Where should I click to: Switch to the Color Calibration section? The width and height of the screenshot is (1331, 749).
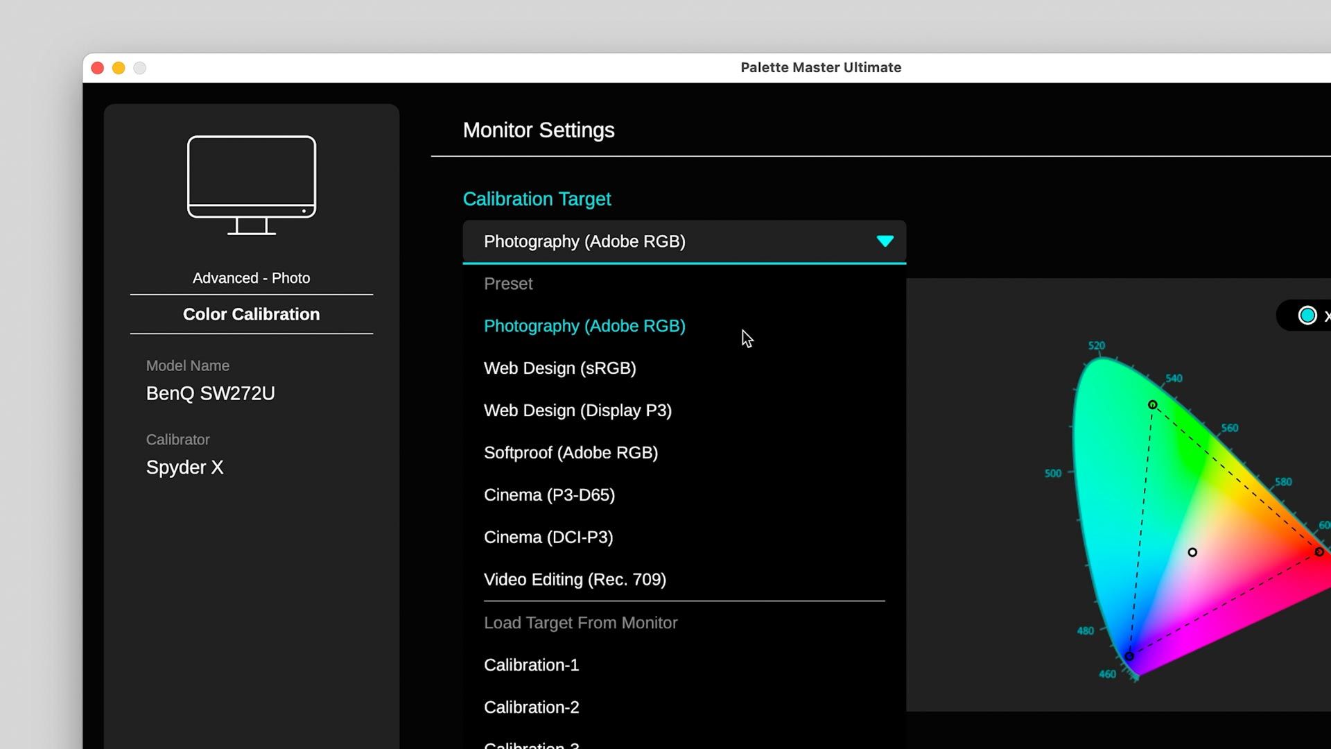coord(251,313)
